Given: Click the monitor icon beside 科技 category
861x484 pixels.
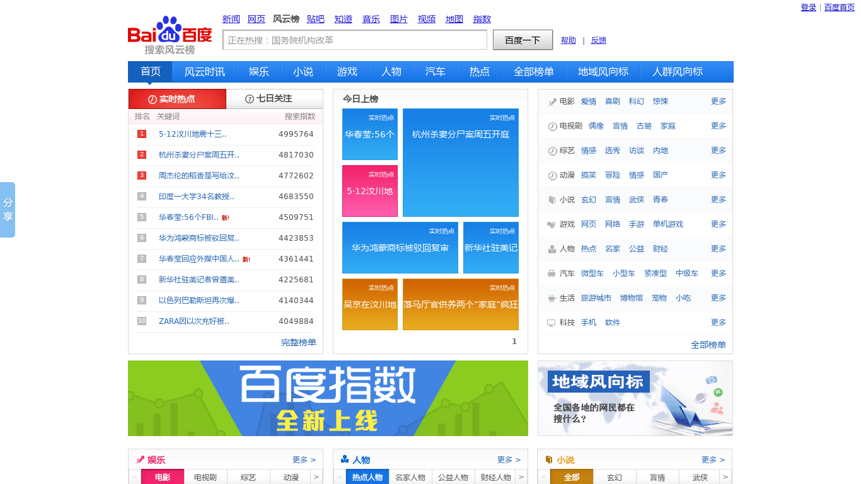Looking at the screenshot, I should pyautogui.click(x=552, y=323).
